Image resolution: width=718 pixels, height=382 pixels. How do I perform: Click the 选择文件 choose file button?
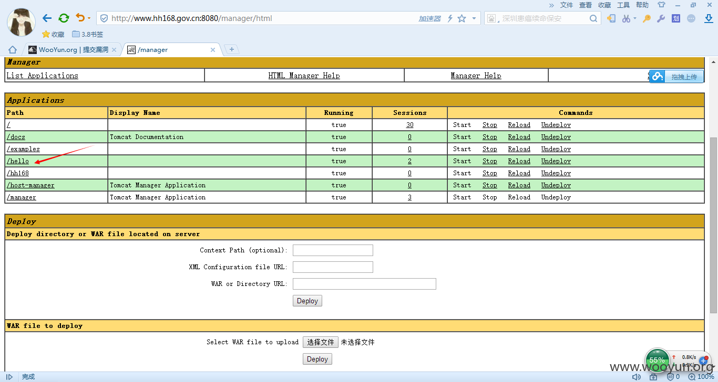(x=321, y=342)
